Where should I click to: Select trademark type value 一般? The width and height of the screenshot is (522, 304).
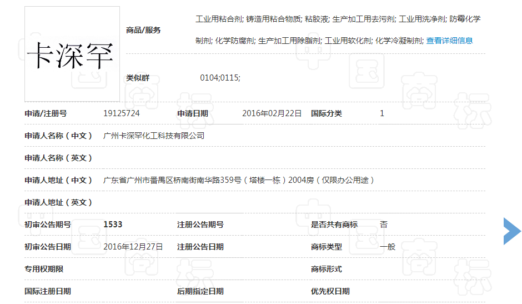[388, 247]
